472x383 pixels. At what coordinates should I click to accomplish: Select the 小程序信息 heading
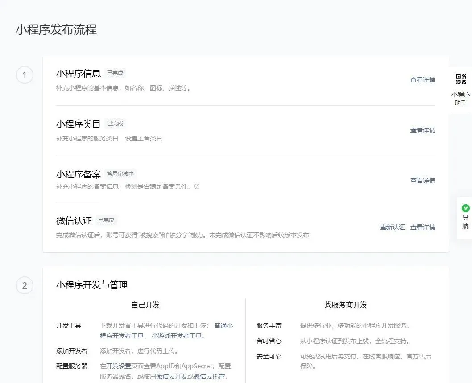(78, 74)
